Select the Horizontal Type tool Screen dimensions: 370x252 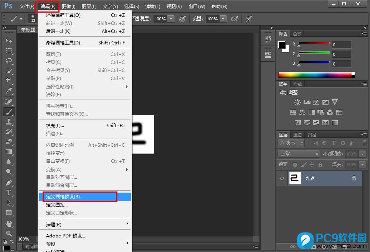[9, 192]
